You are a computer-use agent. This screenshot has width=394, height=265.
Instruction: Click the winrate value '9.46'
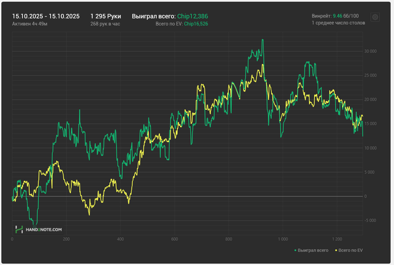coord(338,16)
